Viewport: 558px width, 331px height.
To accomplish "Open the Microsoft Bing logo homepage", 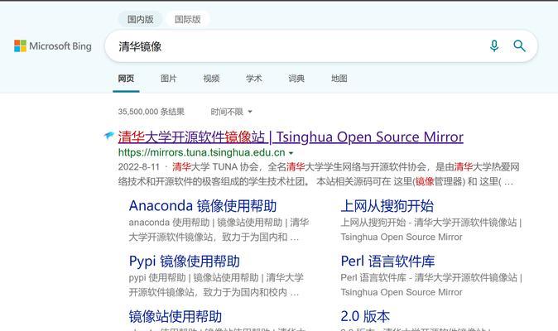I will (x=53, y=46).
